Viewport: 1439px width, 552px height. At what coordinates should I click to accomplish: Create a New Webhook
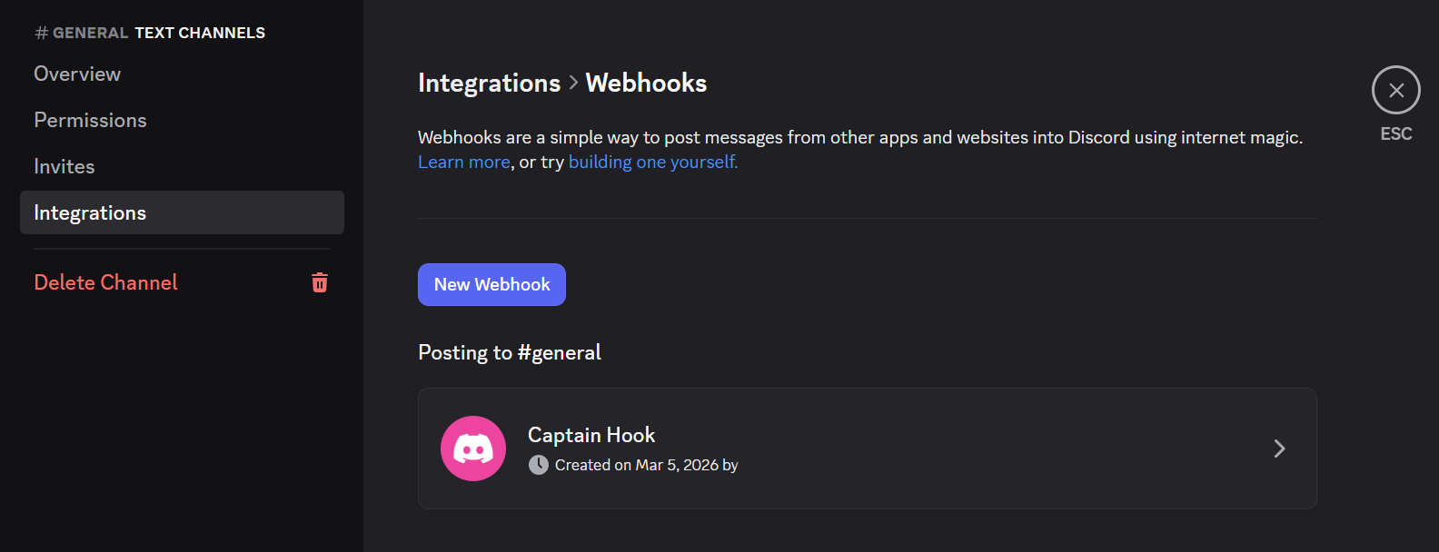pos(491,284)
